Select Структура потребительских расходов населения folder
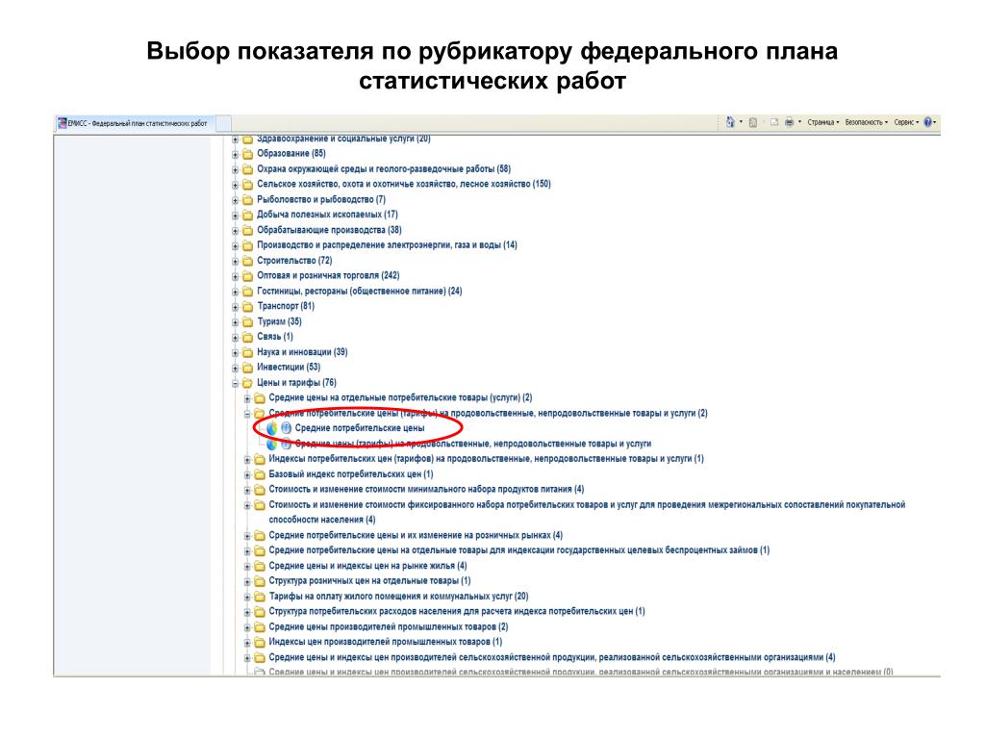Screen dimensions: 985x739 click(457, 611)
